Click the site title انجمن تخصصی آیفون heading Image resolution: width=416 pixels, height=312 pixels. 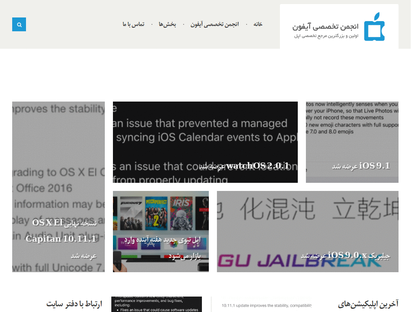pos(325,26)
